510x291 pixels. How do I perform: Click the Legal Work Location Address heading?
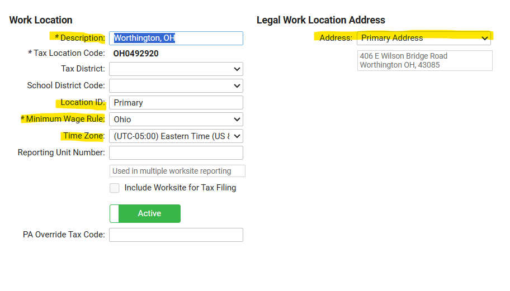tap(320, 20)
